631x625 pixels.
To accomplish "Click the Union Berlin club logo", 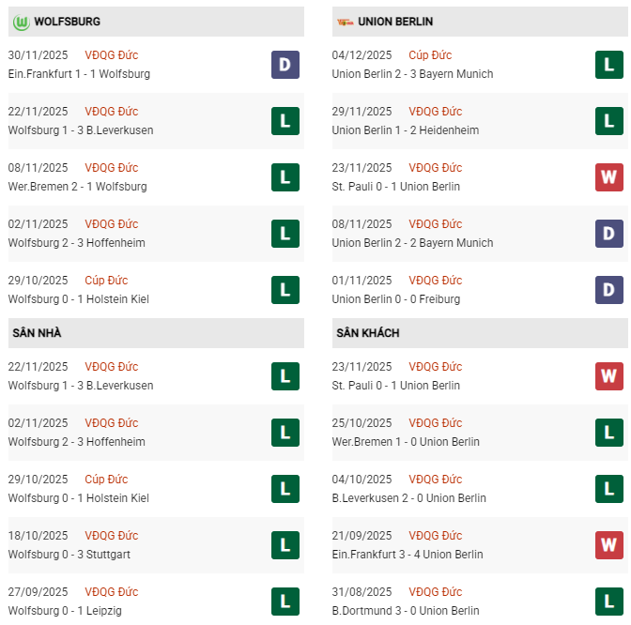I will tap(345, 21).
